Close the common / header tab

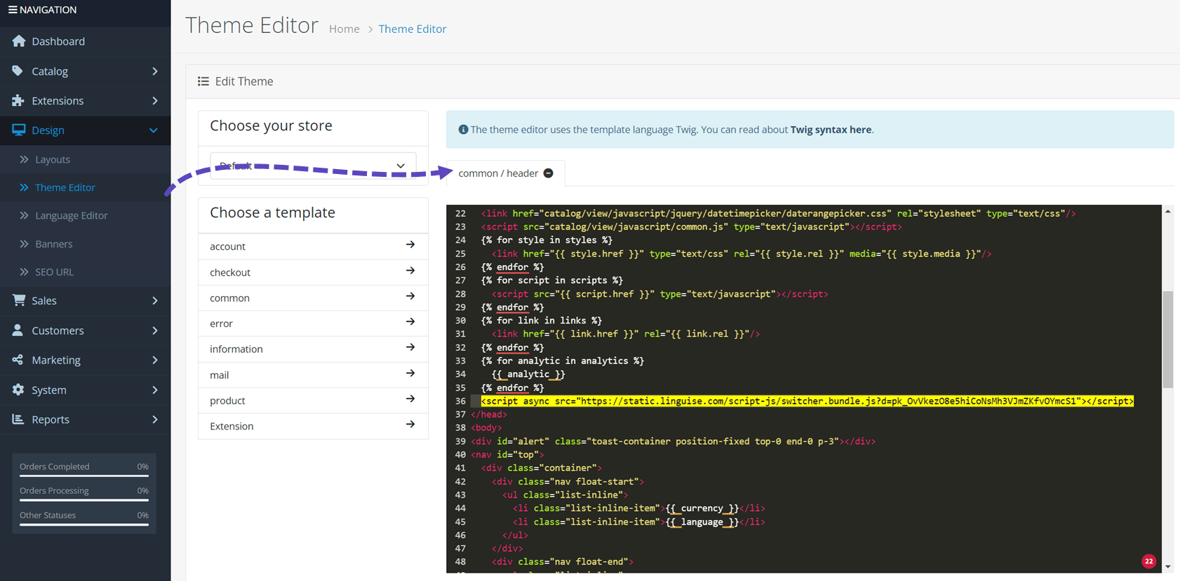[x=549, y=173]
